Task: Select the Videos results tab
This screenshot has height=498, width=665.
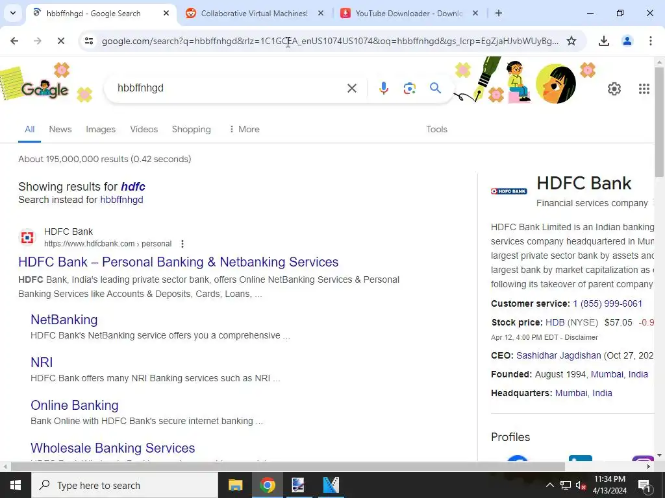Action: [x=144, y=129]
